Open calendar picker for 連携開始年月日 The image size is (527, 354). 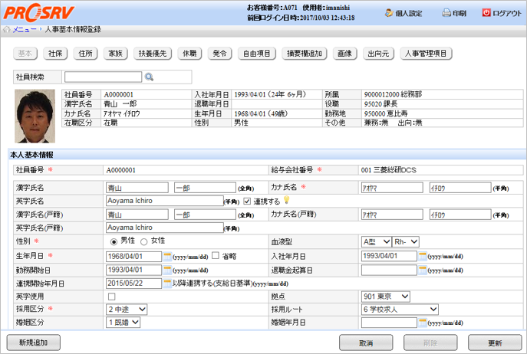pos(167,284)
